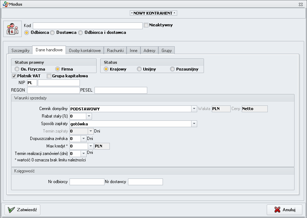Click inside the Kod input field

(x=88, y=26)
